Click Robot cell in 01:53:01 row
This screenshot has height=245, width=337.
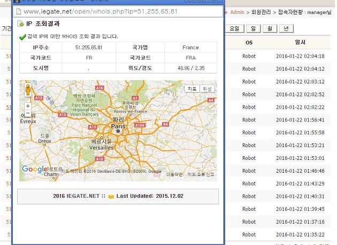(249, 158)
